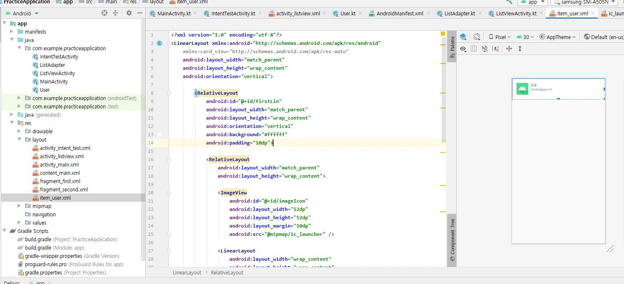Viewport: 624px width, 284px height.
Task: Click the horizontal pack icon in the design toolbar
Action: (x=509, y=49)
